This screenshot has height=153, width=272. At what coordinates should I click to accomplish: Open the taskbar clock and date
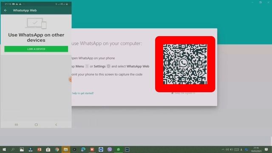256,150
